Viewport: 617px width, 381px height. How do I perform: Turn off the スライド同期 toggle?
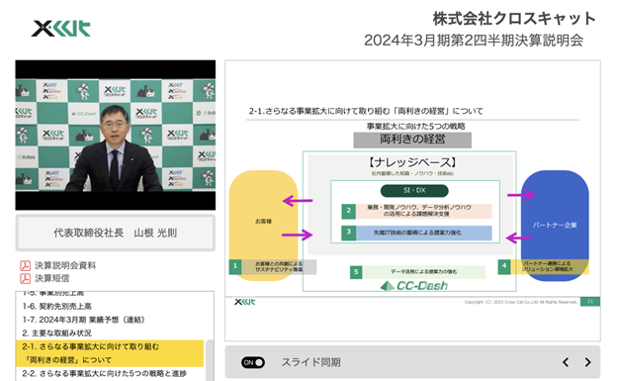coord(252,362)
